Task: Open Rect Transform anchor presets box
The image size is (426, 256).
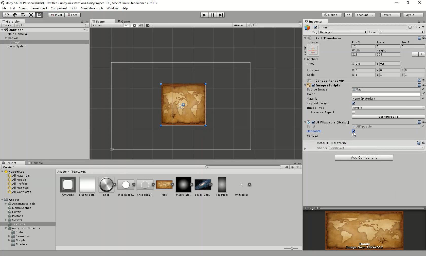Action: click(x=313, y=50)
